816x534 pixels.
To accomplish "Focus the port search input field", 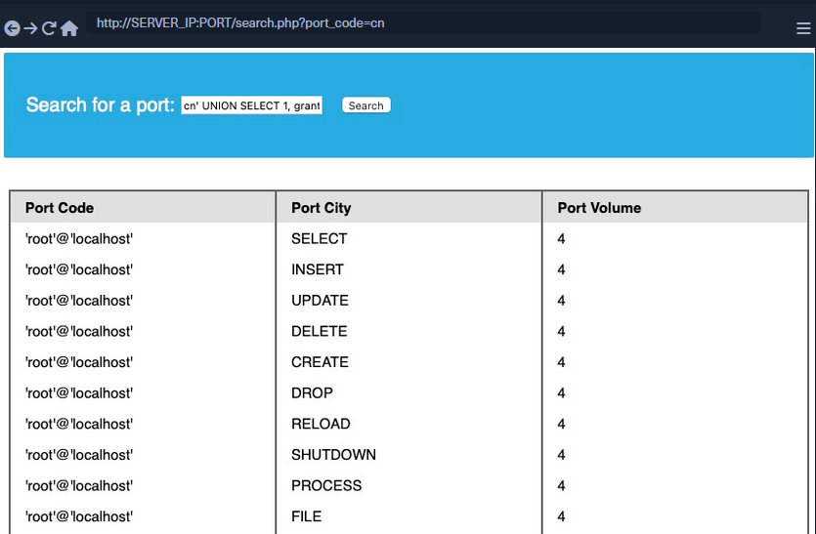I will 252,105.
